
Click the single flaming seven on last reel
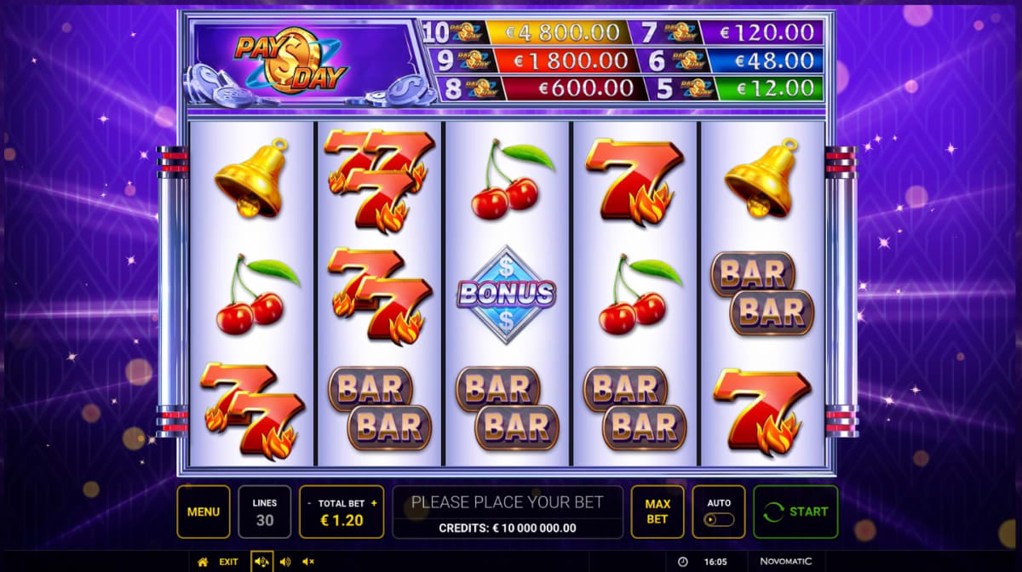tap(761, 409)
